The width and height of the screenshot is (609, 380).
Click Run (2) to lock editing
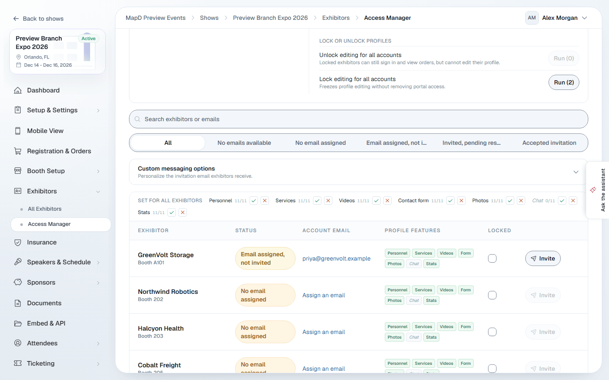(564, 82)
